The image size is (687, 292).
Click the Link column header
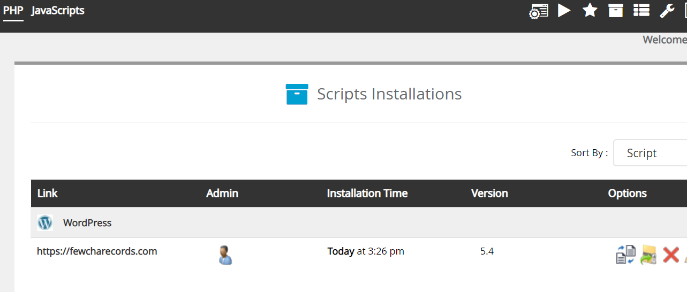click(x=48, y=194)
